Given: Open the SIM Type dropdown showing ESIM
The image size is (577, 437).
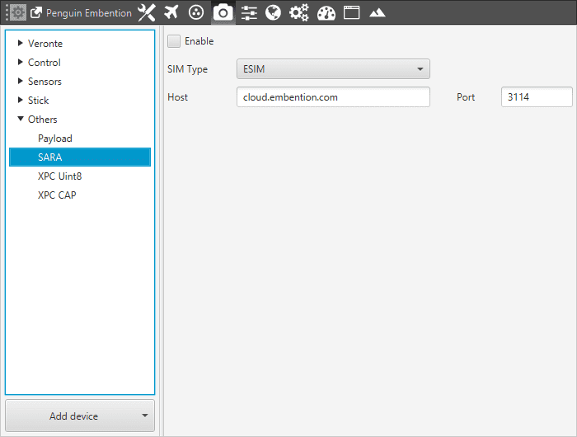Looking at the screenshot, I should click(333, 68).
